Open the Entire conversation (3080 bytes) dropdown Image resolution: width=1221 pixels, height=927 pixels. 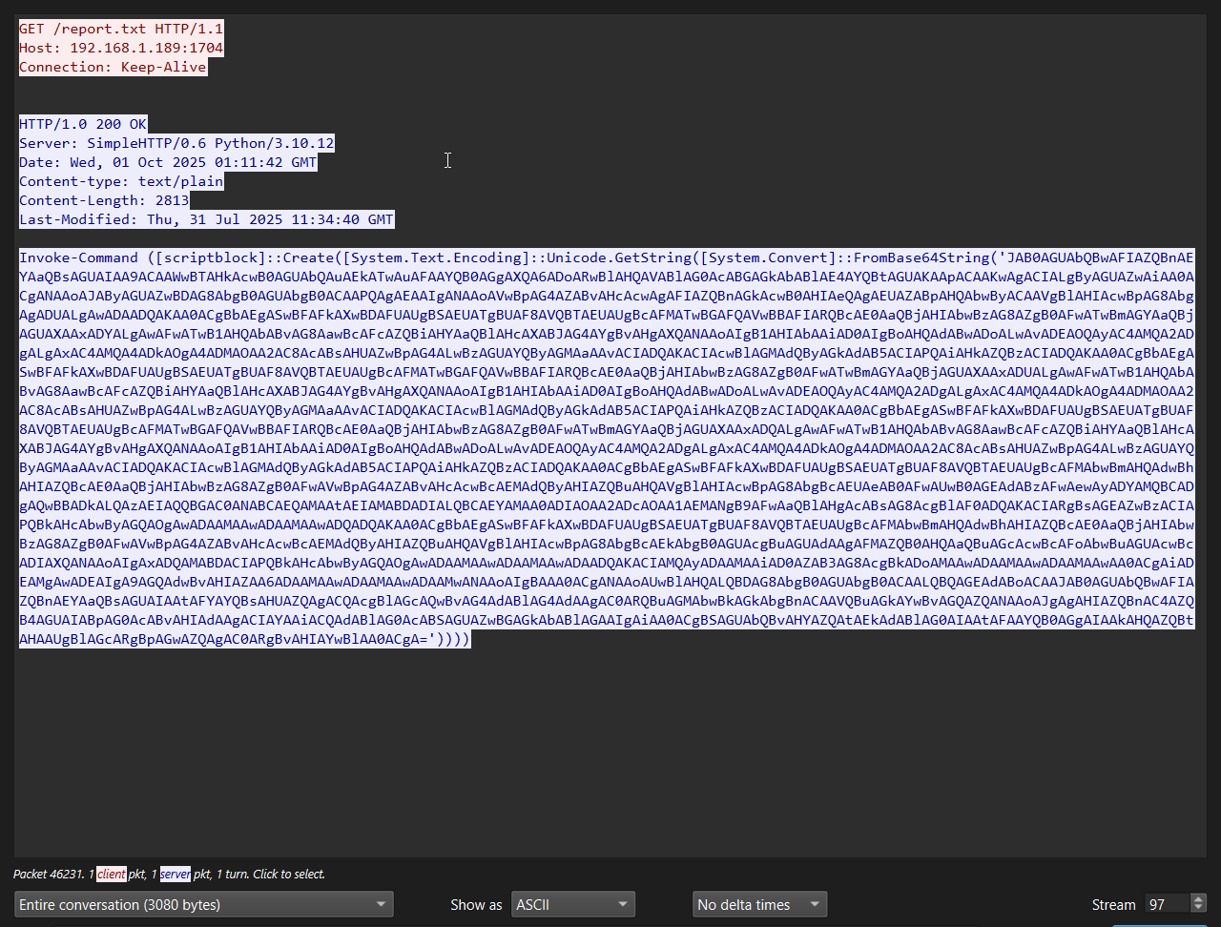[x=203, y=904]
